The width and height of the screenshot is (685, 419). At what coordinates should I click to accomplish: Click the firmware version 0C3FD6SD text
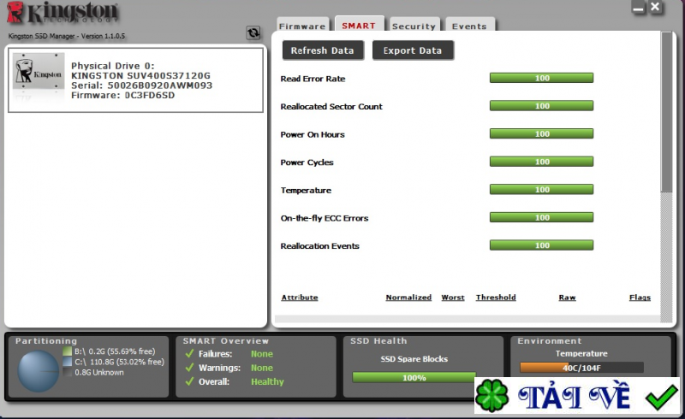(x=149, y=95)
